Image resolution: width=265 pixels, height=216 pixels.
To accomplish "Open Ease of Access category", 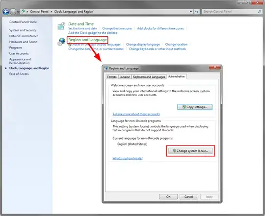I will coord(19,74).
